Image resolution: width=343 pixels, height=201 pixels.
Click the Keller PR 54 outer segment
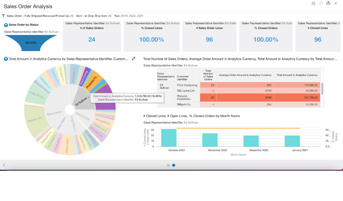(x=36, y=95)
